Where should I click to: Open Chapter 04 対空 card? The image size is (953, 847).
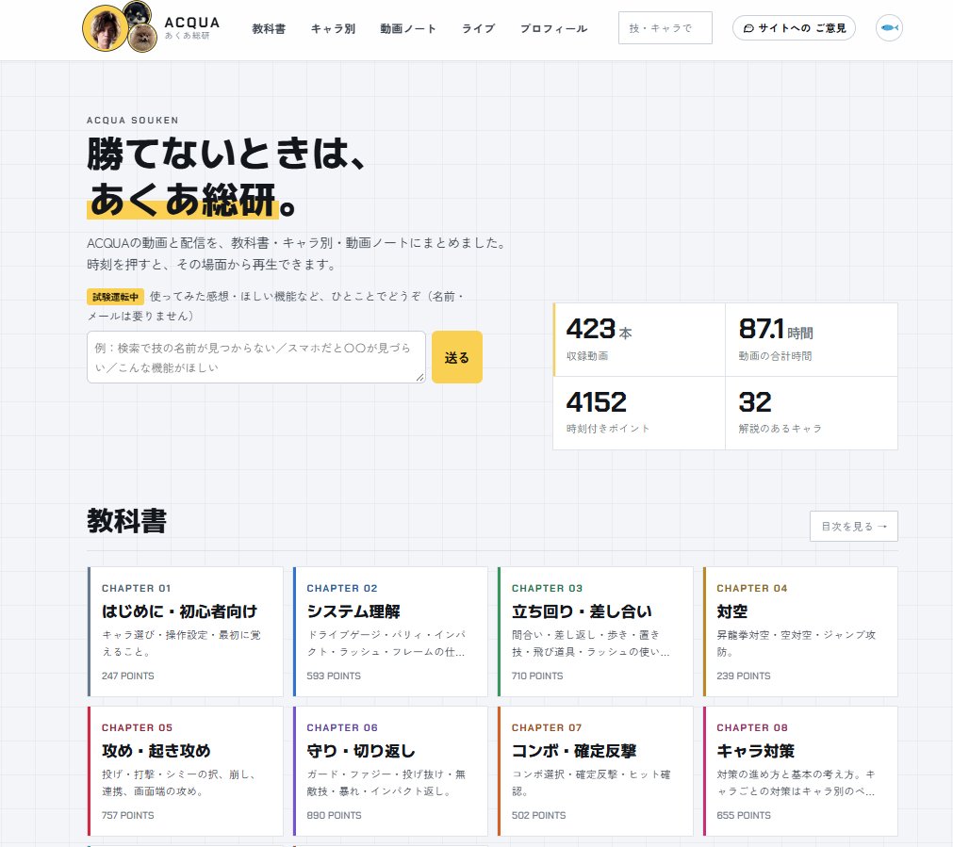(800, 632)
